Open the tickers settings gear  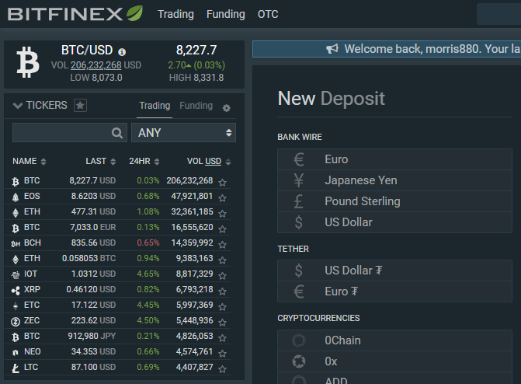(x=226, y=108)
